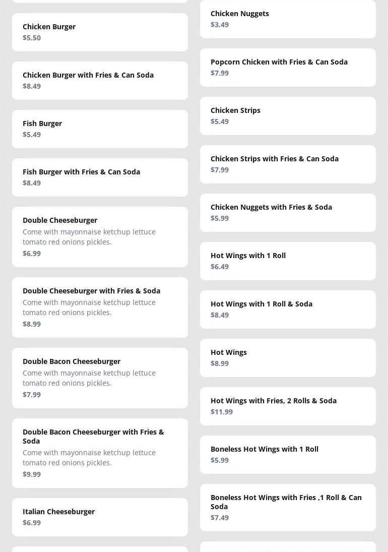Open Chicken Strips with Fries & Can Soda
The height and width of the screenshot is (552, 388).
tap(288, 164)
